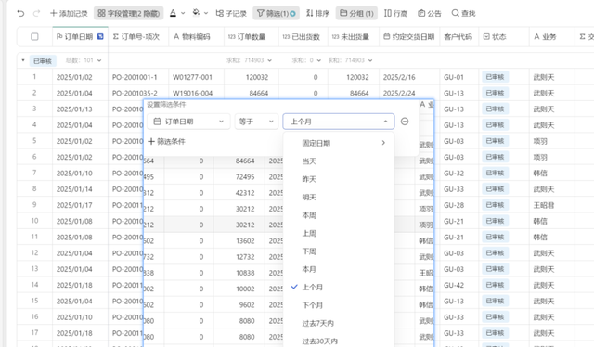Viewport: 594px width, 347px height.
Task: Add another 筛选条件 filter condition
Action: [167, 141]
